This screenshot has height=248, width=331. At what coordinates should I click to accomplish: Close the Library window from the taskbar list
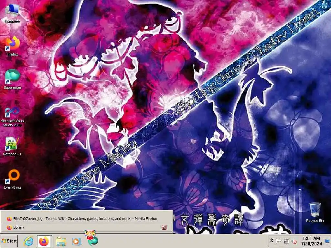click(164, 227)
